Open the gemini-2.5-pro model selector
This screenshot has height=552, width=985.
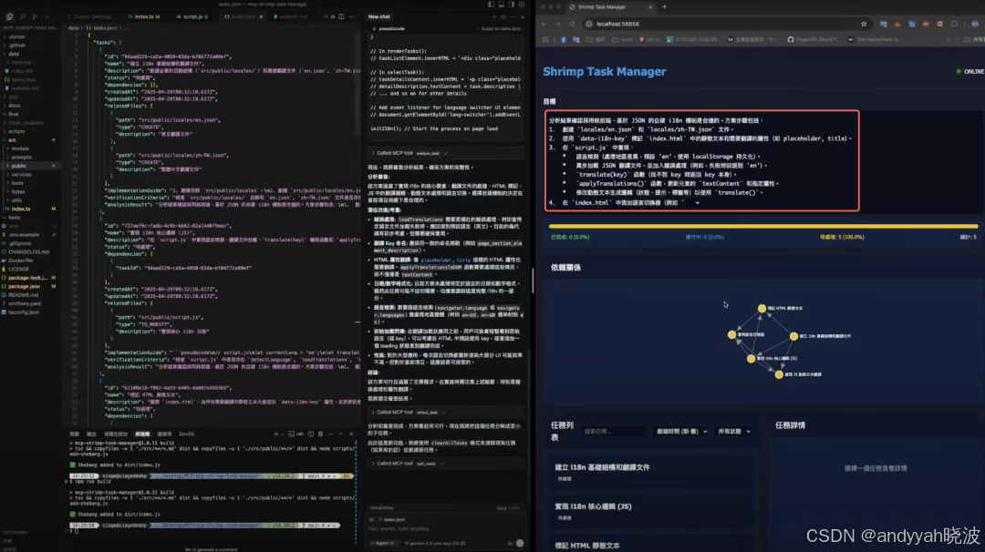click(435, 543)
